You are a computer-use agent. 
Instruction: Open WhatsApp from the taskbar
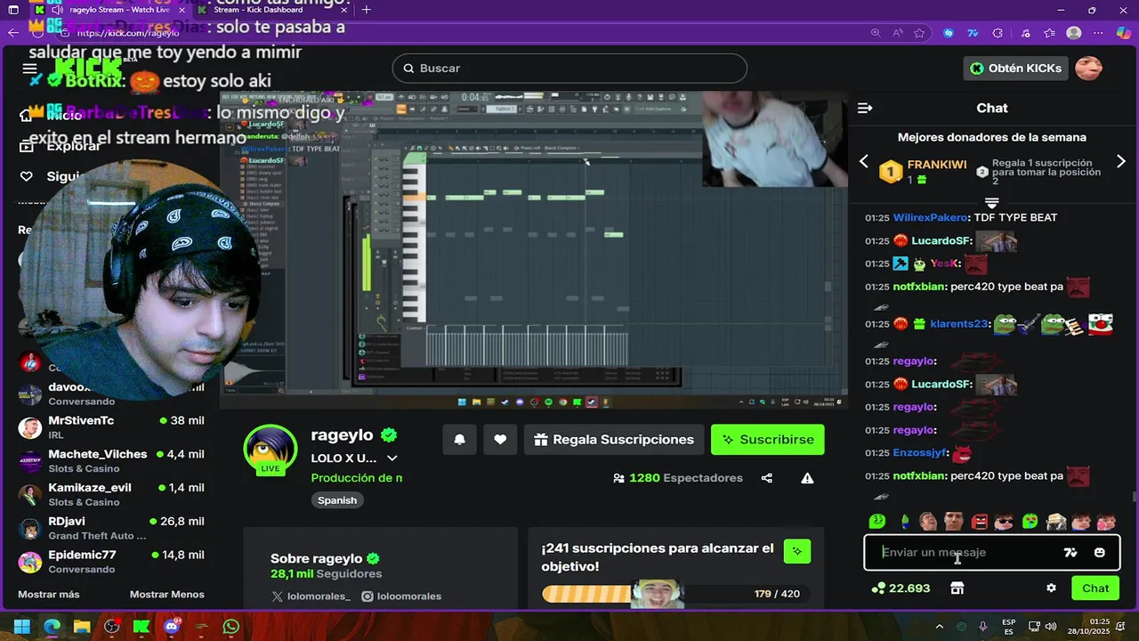click(231, 626)
